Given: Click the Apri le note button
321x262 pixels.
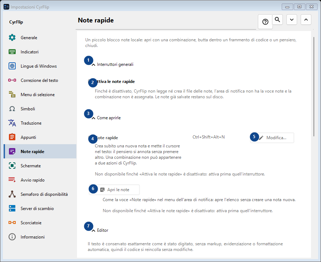Looking at the screenshot, I should (114, 190).
